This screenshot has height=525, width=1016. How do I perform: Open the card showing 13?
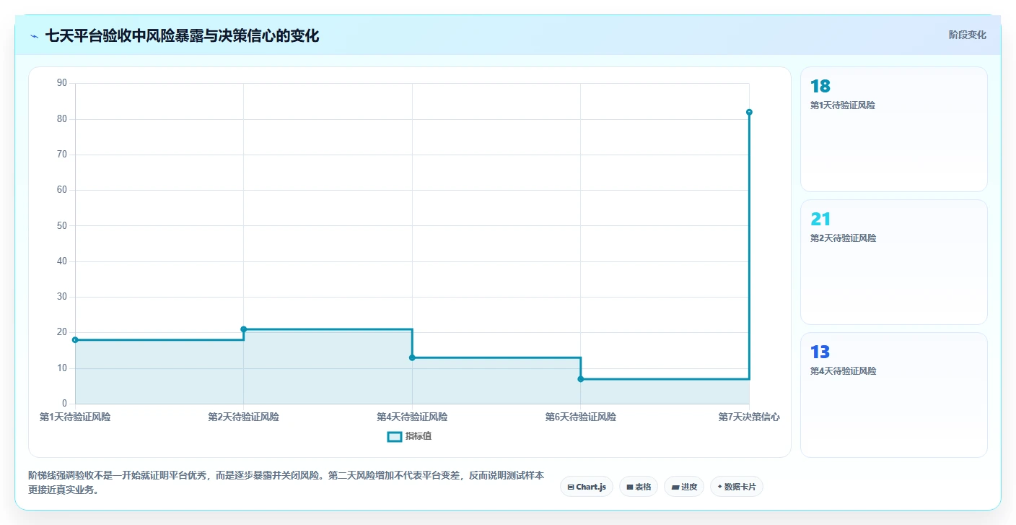pyautogui.click(x=894, y=395)
